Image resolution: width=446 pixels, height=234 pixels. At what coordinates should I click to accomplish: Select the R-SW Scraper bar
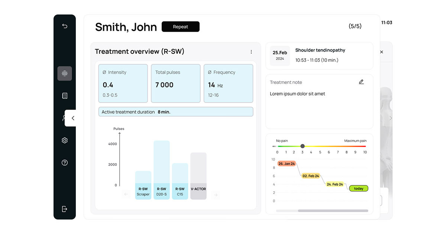143,185
